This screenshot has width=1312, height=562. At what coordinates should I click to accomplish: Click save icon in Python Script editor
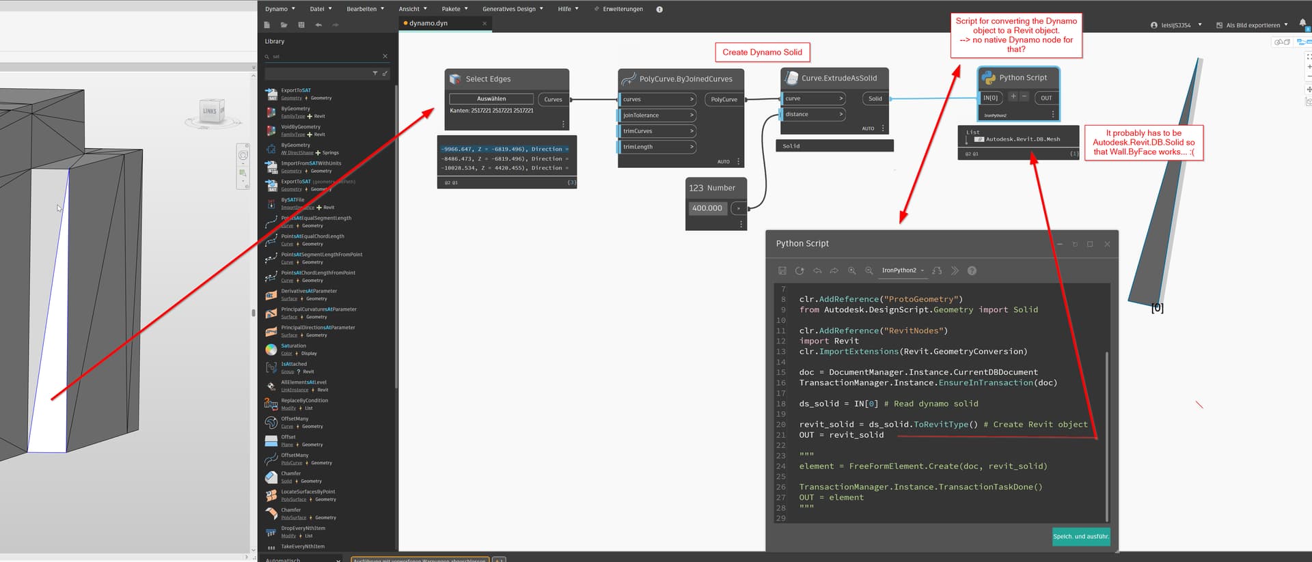tap(782, 271)
